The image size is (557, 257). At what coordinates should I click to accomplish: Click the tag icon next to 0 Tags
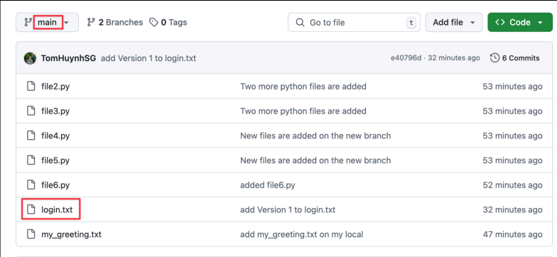click(x=153, y=23)
